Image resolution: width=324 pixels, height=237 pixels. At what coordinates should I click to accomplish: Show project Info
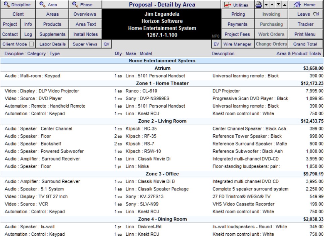(28, 24)
